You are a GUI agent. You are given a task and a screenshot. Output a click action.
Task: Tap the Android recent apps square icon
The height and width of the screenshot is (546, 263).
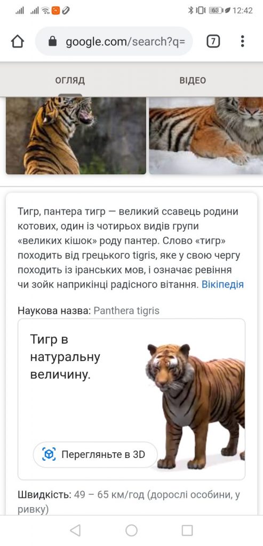[x=187, y=531]
